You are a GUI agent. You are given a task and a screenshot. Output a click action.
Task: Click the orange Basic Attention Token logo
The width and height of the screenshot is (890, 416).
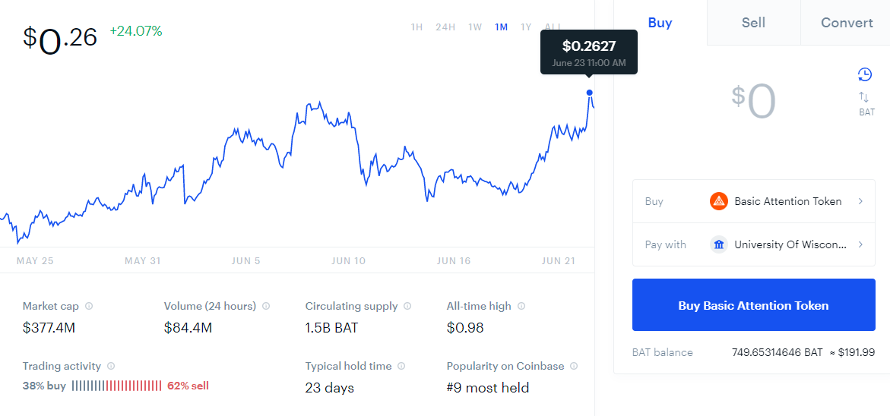click(x=718, y=201)
